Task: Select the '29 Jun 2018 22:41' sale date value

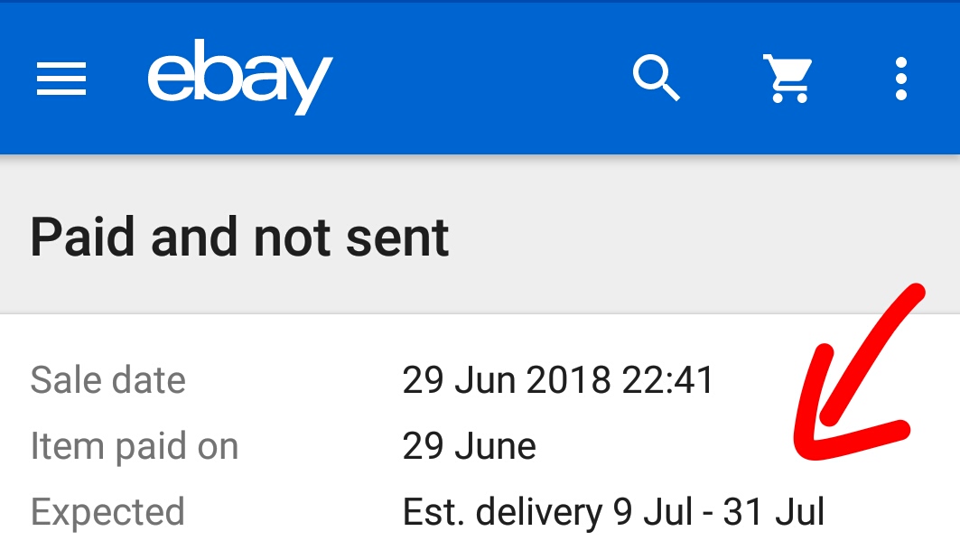Action: pyautogui.click(x=558, y=379)
